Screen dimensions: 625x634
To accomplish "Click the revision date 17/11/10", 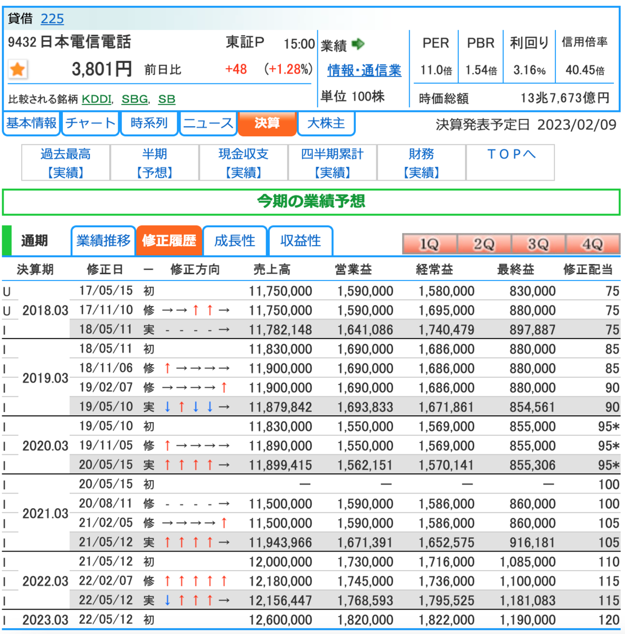I will 106,310.
